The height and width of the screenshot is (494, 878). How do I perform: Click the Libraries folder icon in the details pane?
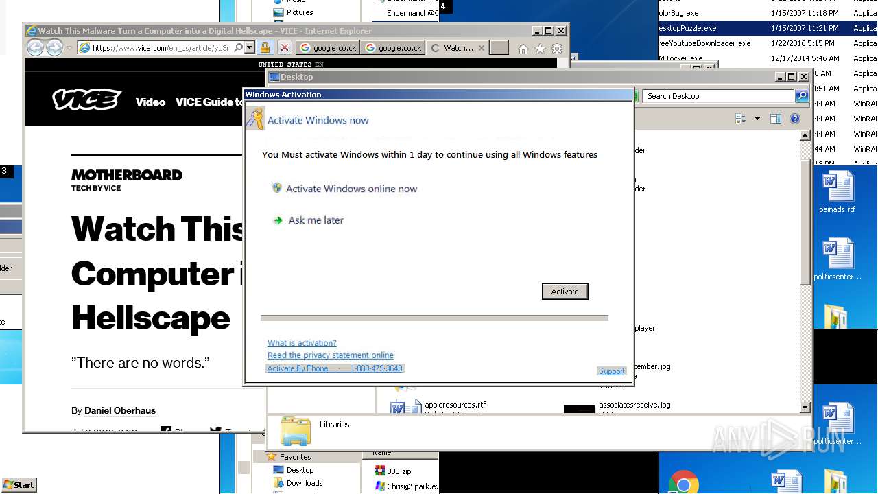[296, 432]
